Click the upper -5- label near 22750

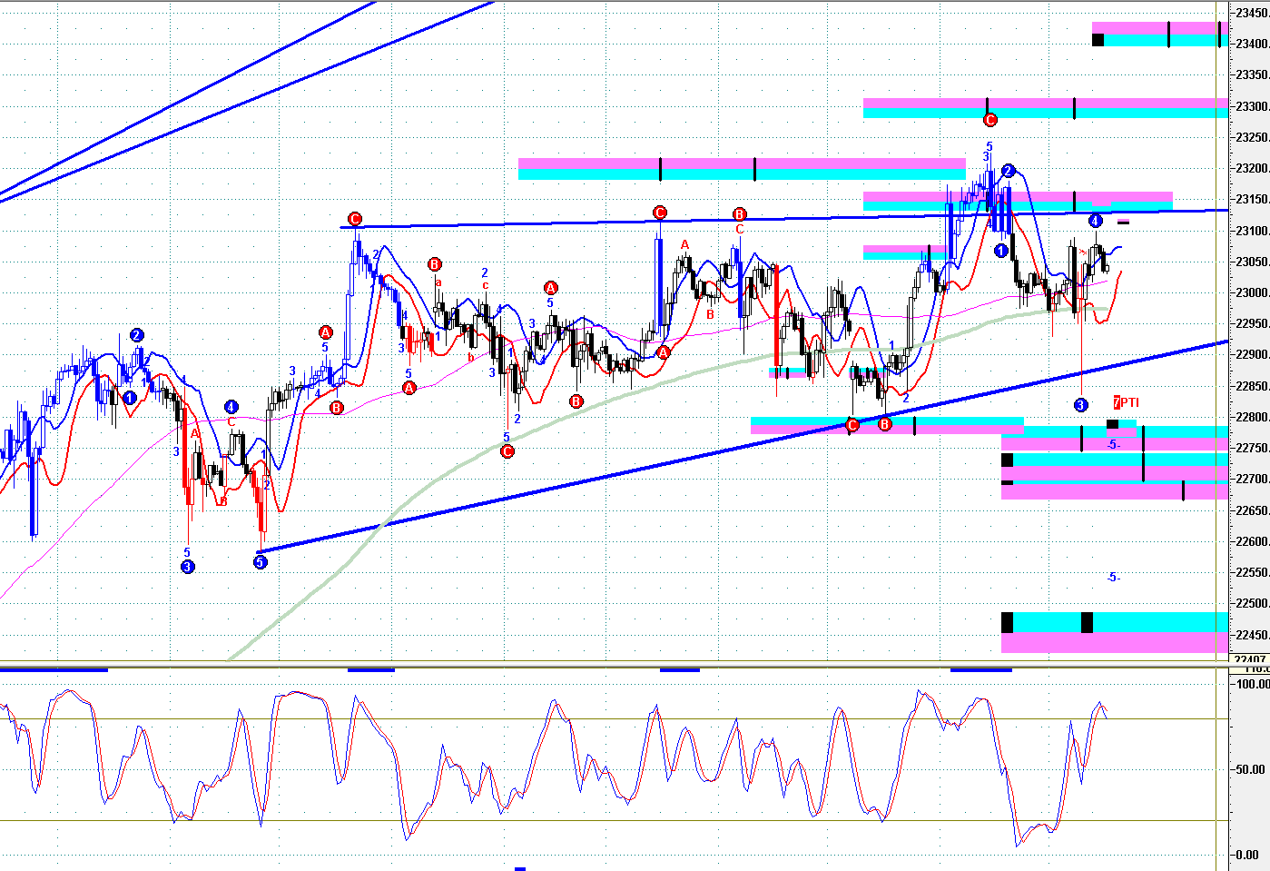1114,444
